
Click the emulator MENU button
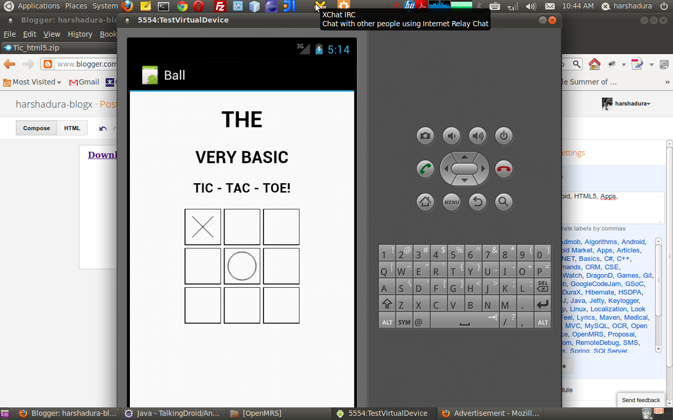451,202
